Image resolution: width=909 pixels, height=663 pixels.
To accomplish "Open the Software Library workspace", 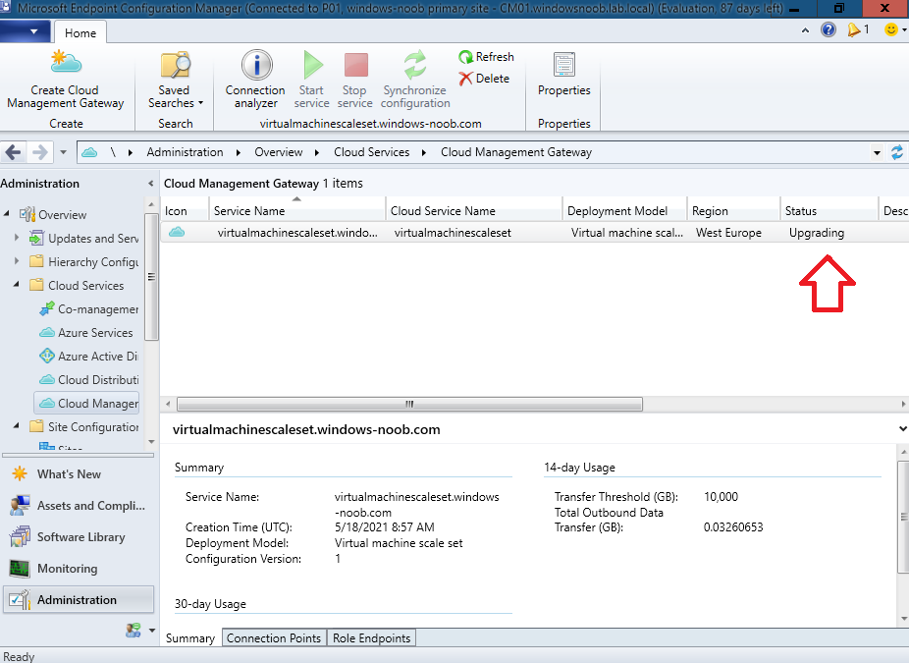I will (x=80, y=536).
